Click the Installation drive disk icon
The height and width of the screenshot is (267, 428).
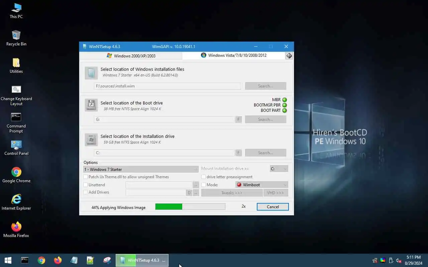(91, 139)
